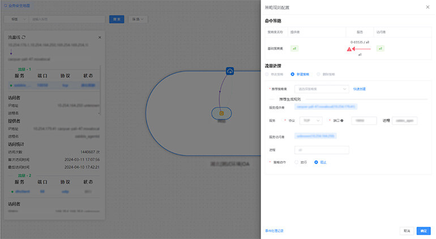Click the 进程 text input field
436x239 pixels.
(322, 150)
